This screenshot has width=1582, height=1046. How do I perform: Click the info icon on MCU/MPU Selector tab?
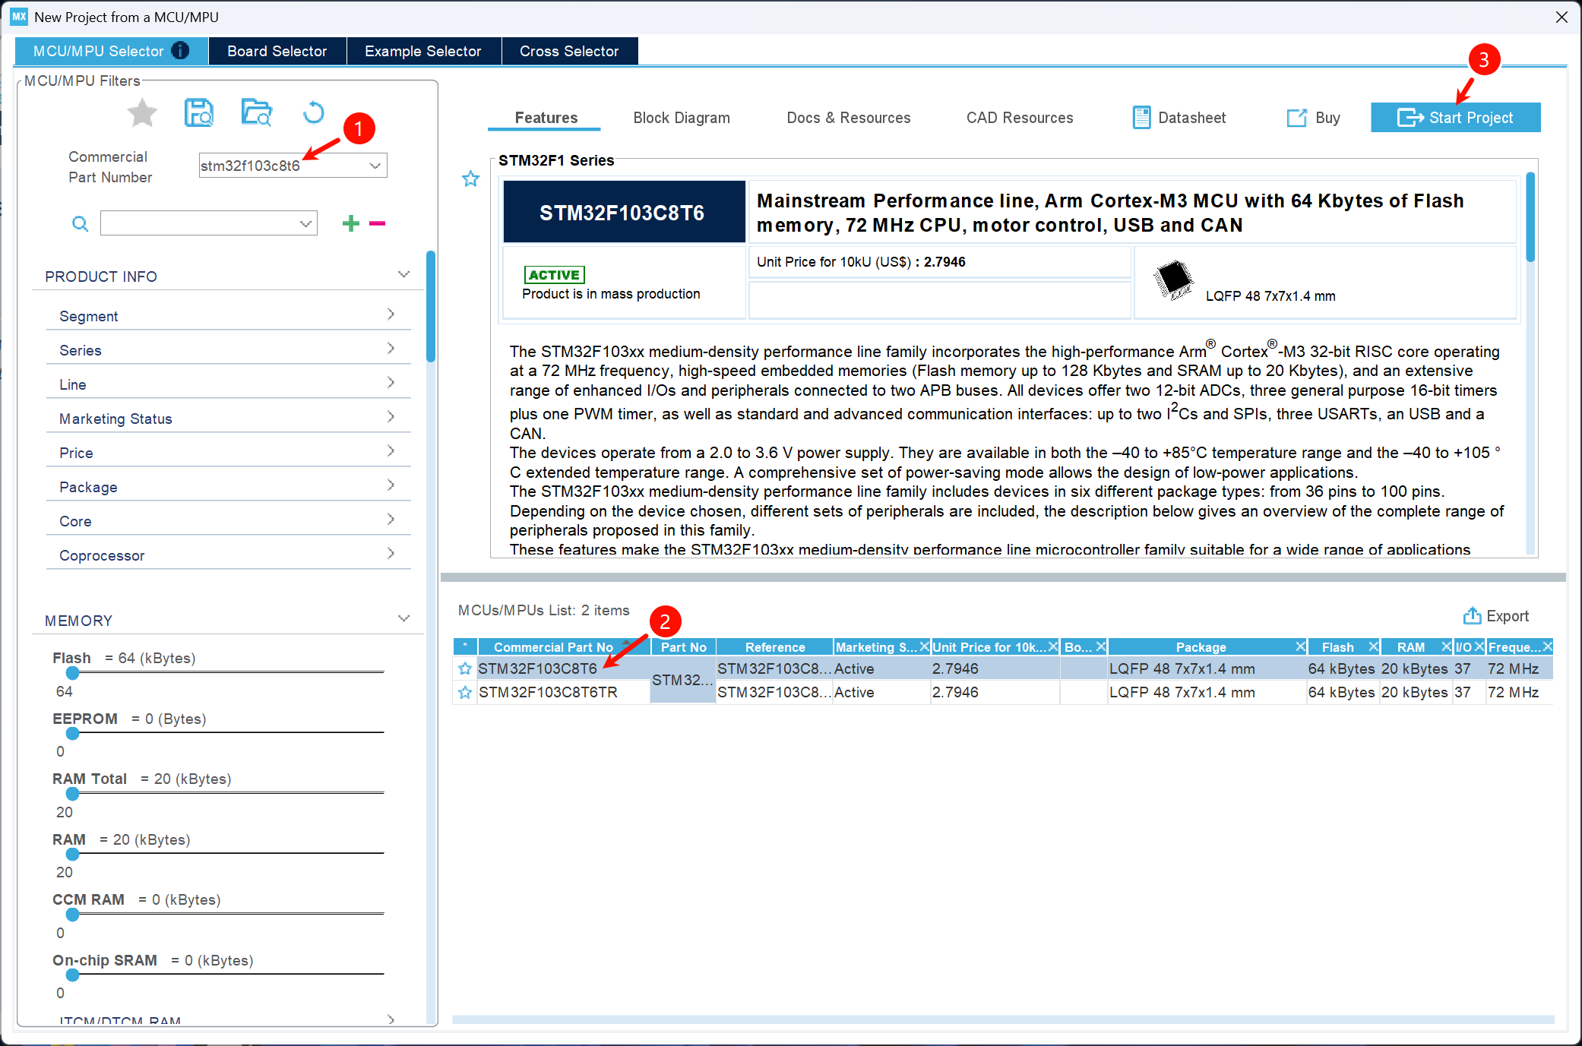point(181,51)
